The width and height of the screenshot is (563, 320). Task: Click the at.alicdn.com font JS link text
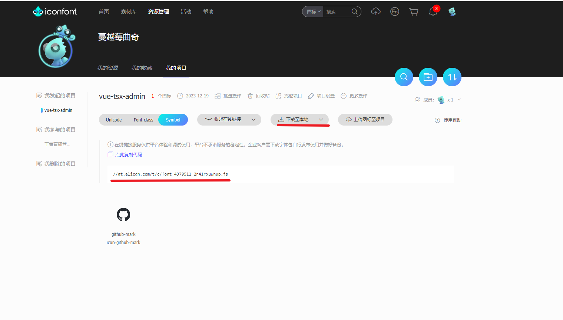[x=170, y=174]
